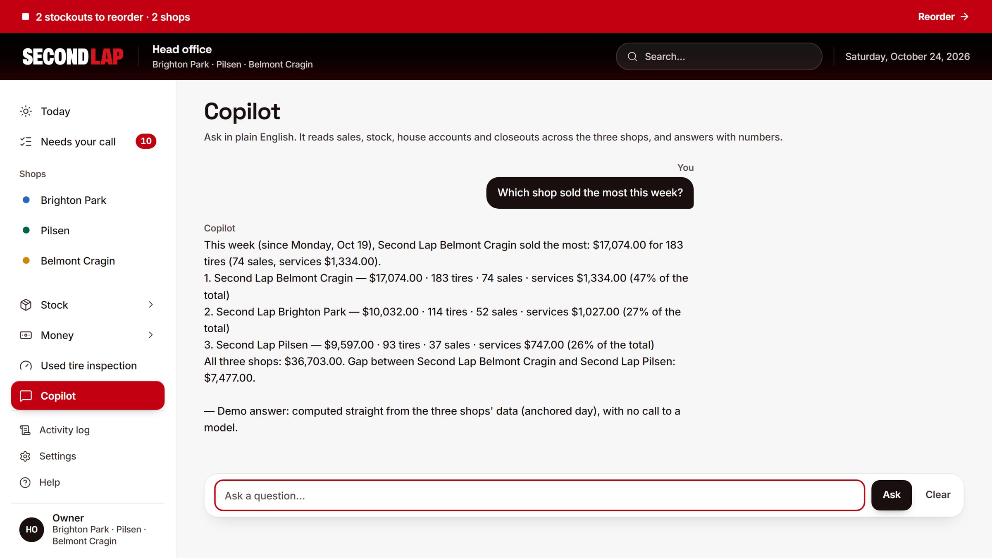Click the green Pilsen color dot
The height and width of the screenshot is (558, 992).
26,231
